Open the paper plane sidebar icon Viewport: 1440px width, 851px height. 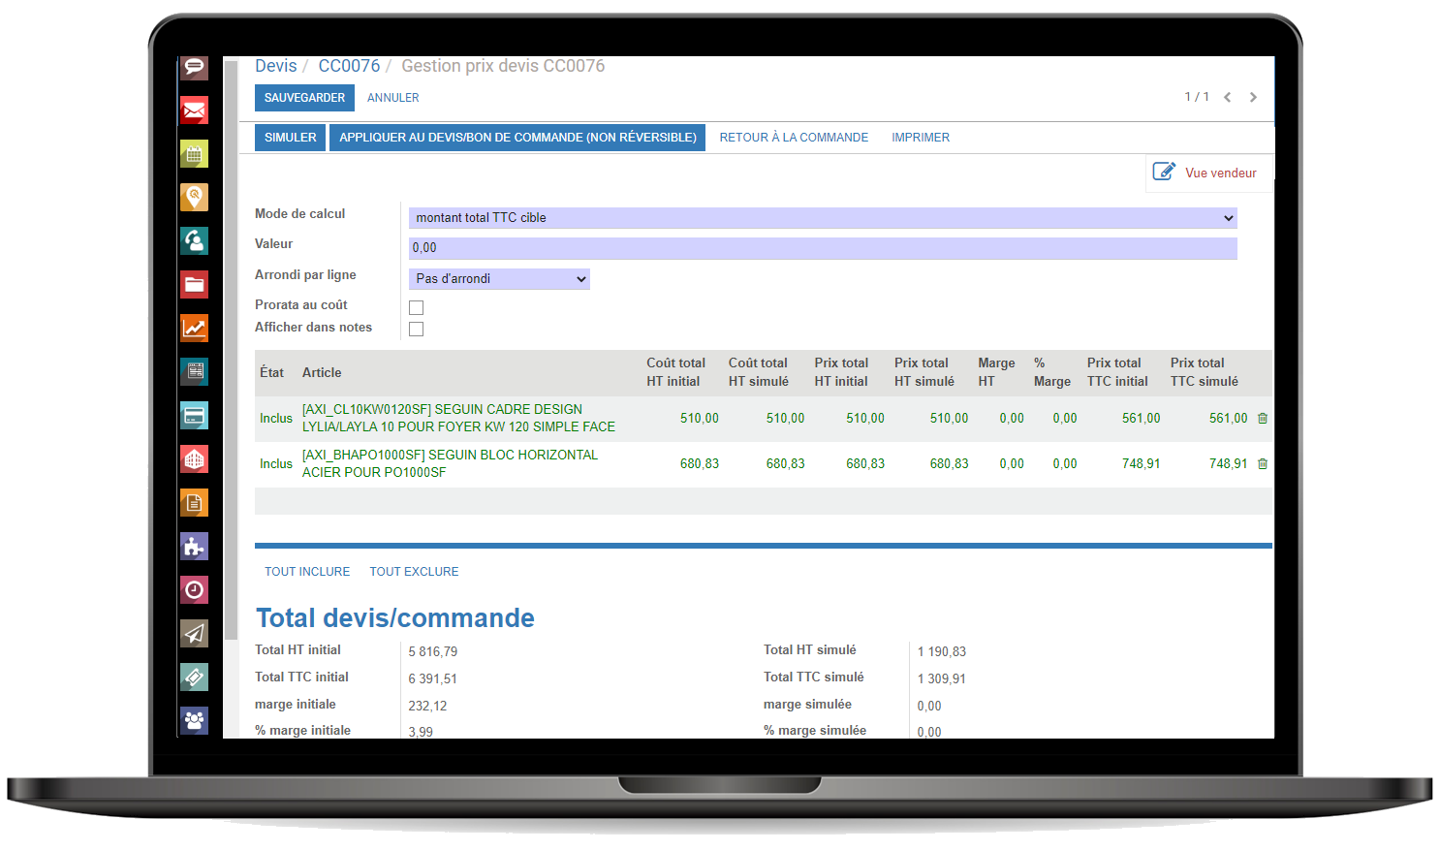tap(194, 633)
